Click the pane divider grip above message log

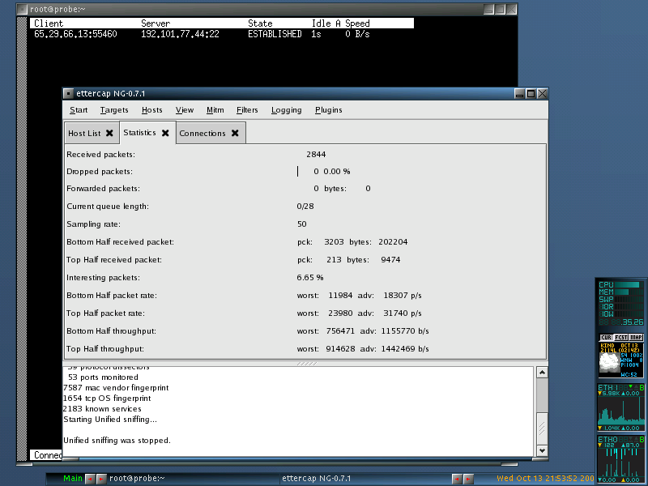[307, 364]
